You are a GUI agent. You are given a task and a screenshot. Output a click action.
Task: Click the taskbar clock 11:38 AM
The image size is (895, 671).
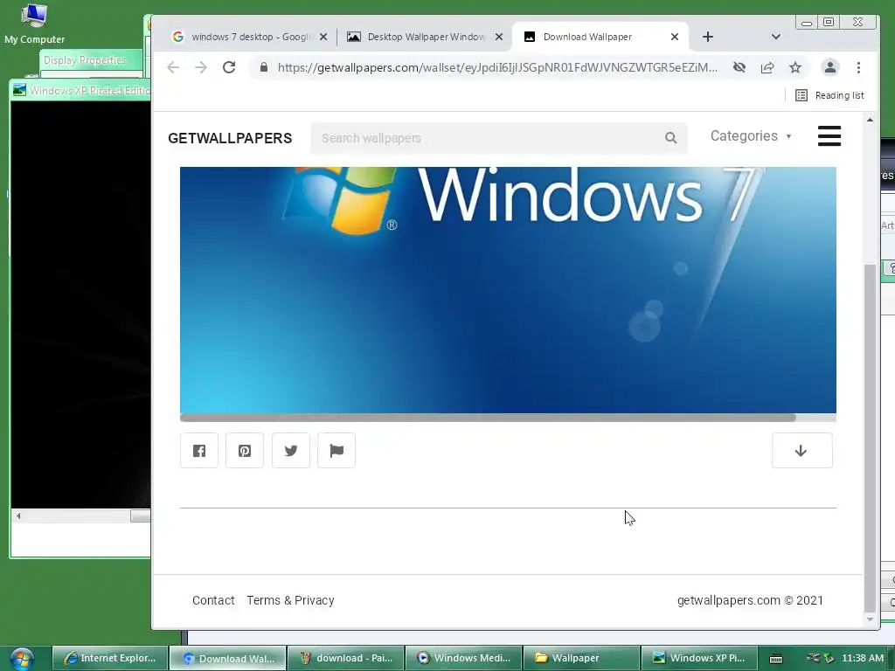(863, 658)
